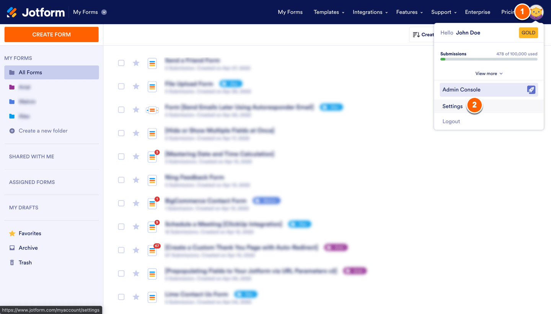Image resolution: width=551 pixels, height=314 pixels.
Task: Choose Logout from the account menu
Action: click(451, 122)
